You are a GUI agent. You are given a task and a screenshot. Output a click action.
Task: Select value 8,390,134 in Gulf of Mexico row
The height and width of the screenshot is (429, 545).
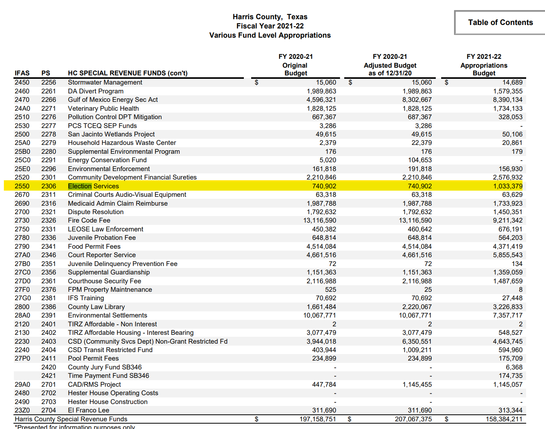[508, 100]
